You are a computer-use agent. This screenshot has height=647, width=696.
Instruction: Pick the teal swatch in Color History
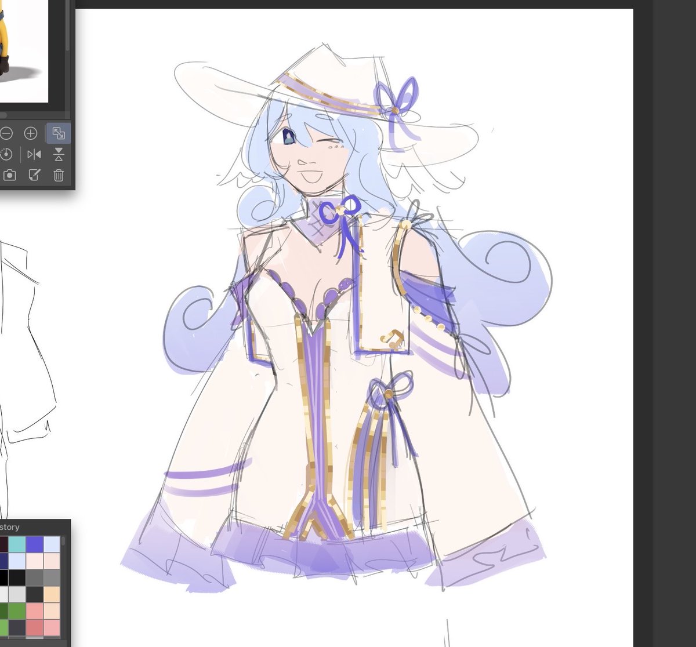[17, 544]
